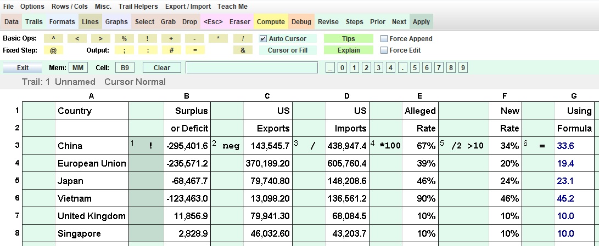Viewport: 599px width, 246px height.
Task: Switch to the Data tab
Action: (12, 22)
